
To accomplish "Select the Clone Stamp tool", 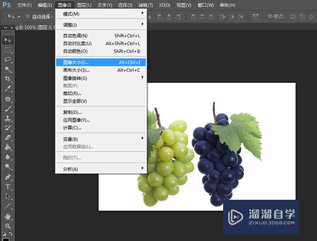I will [x=8, y=119].
